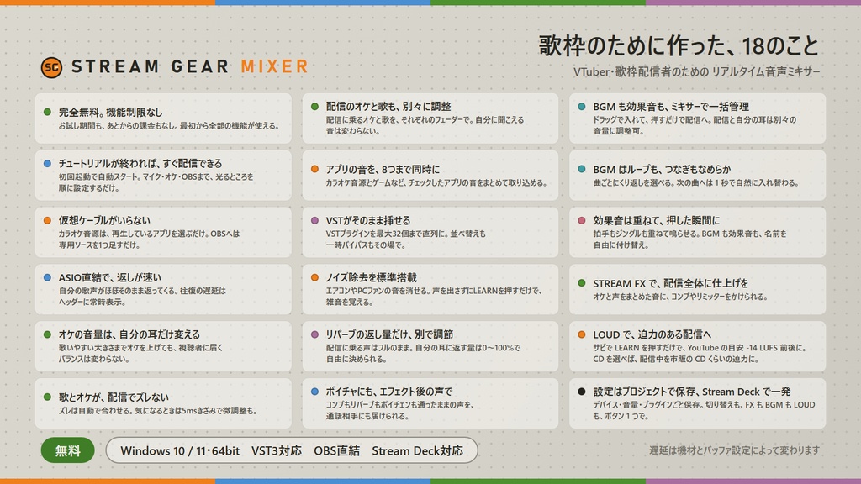Click the card title "オケの音量は、自分の耳だけ変える"
The width and height of the screenshot is (861, 484).
[129, 334]
